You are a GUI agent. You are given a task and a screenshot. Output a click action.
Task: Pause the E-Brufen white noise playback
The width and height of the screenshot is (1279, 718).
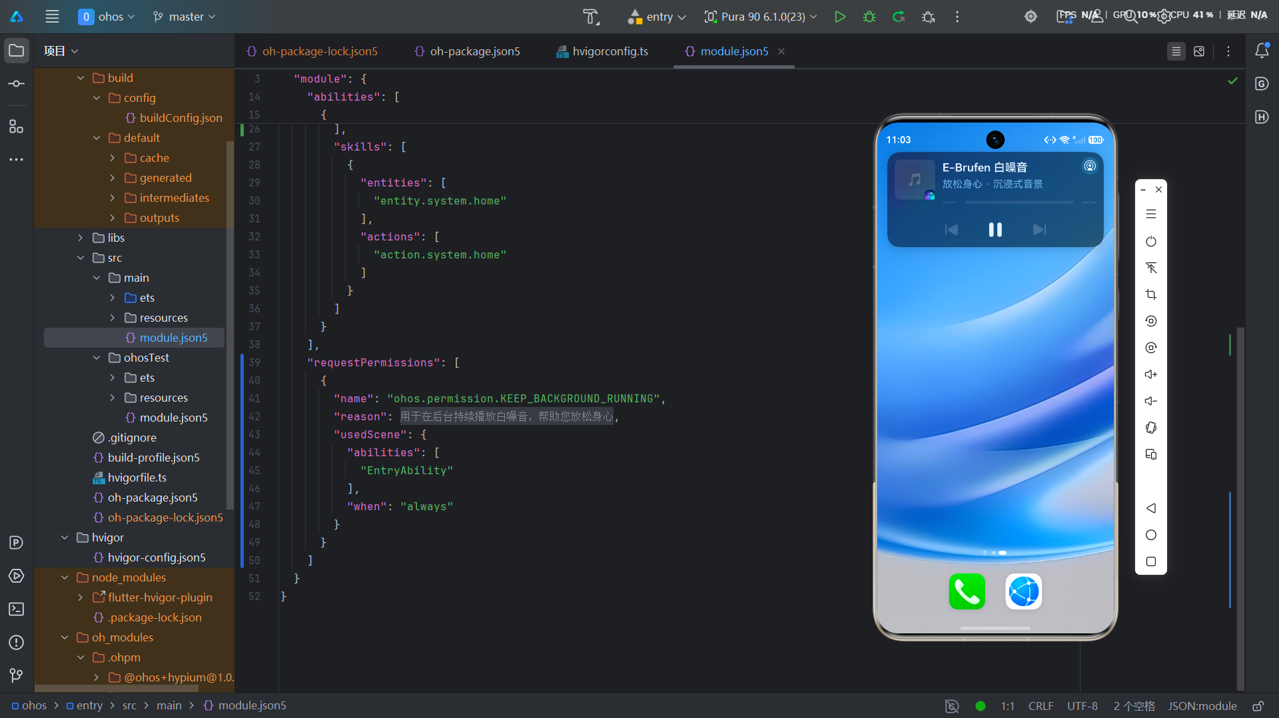[995, 230]
